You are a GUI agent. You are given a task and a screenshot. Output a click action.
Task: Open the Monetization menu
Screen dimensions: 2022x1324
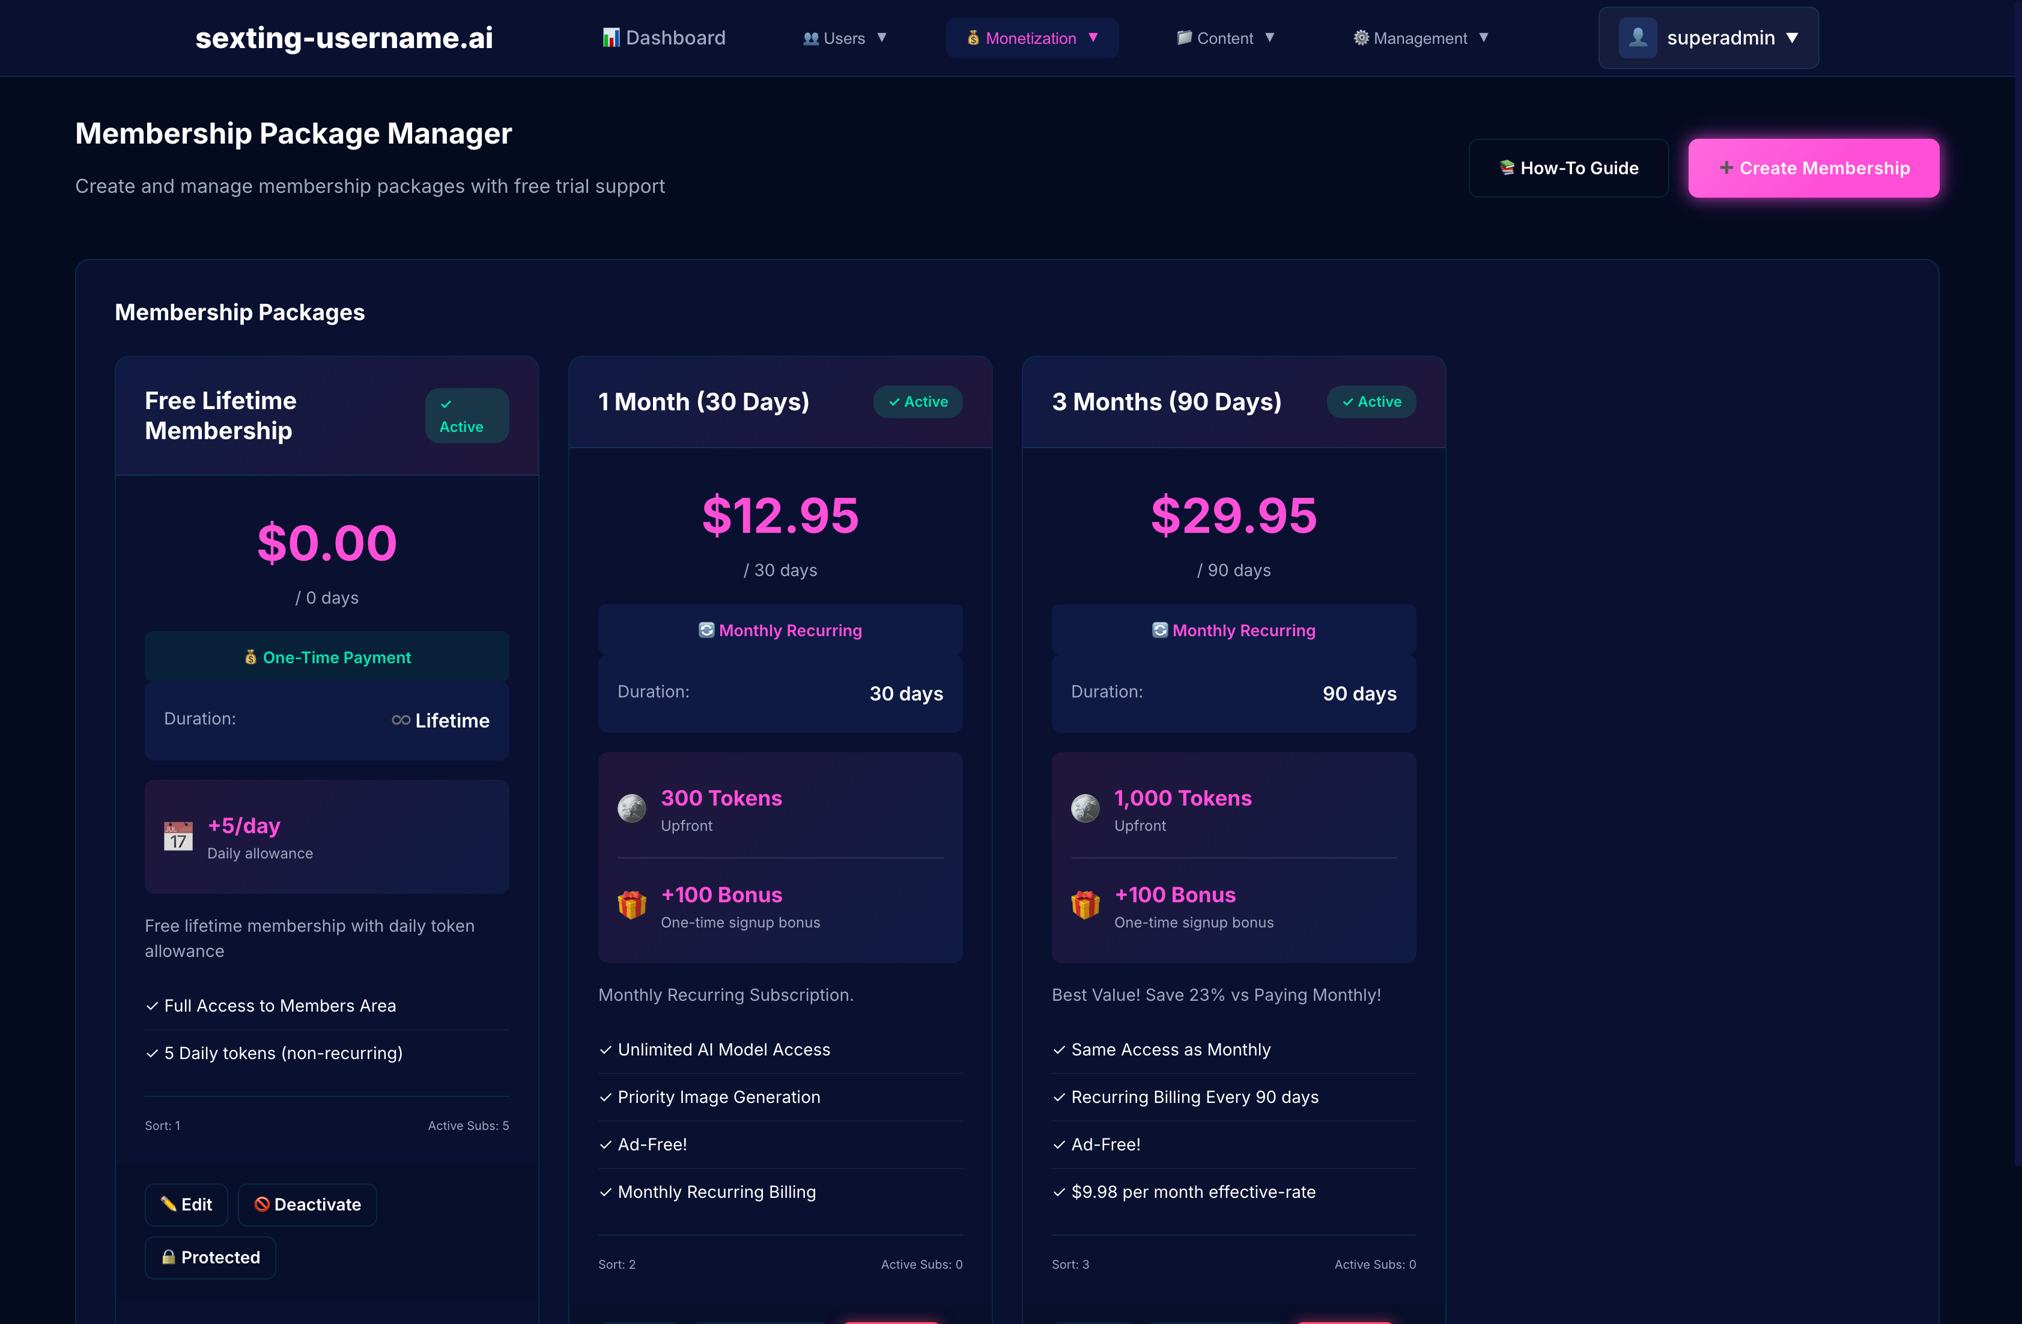1032,37
